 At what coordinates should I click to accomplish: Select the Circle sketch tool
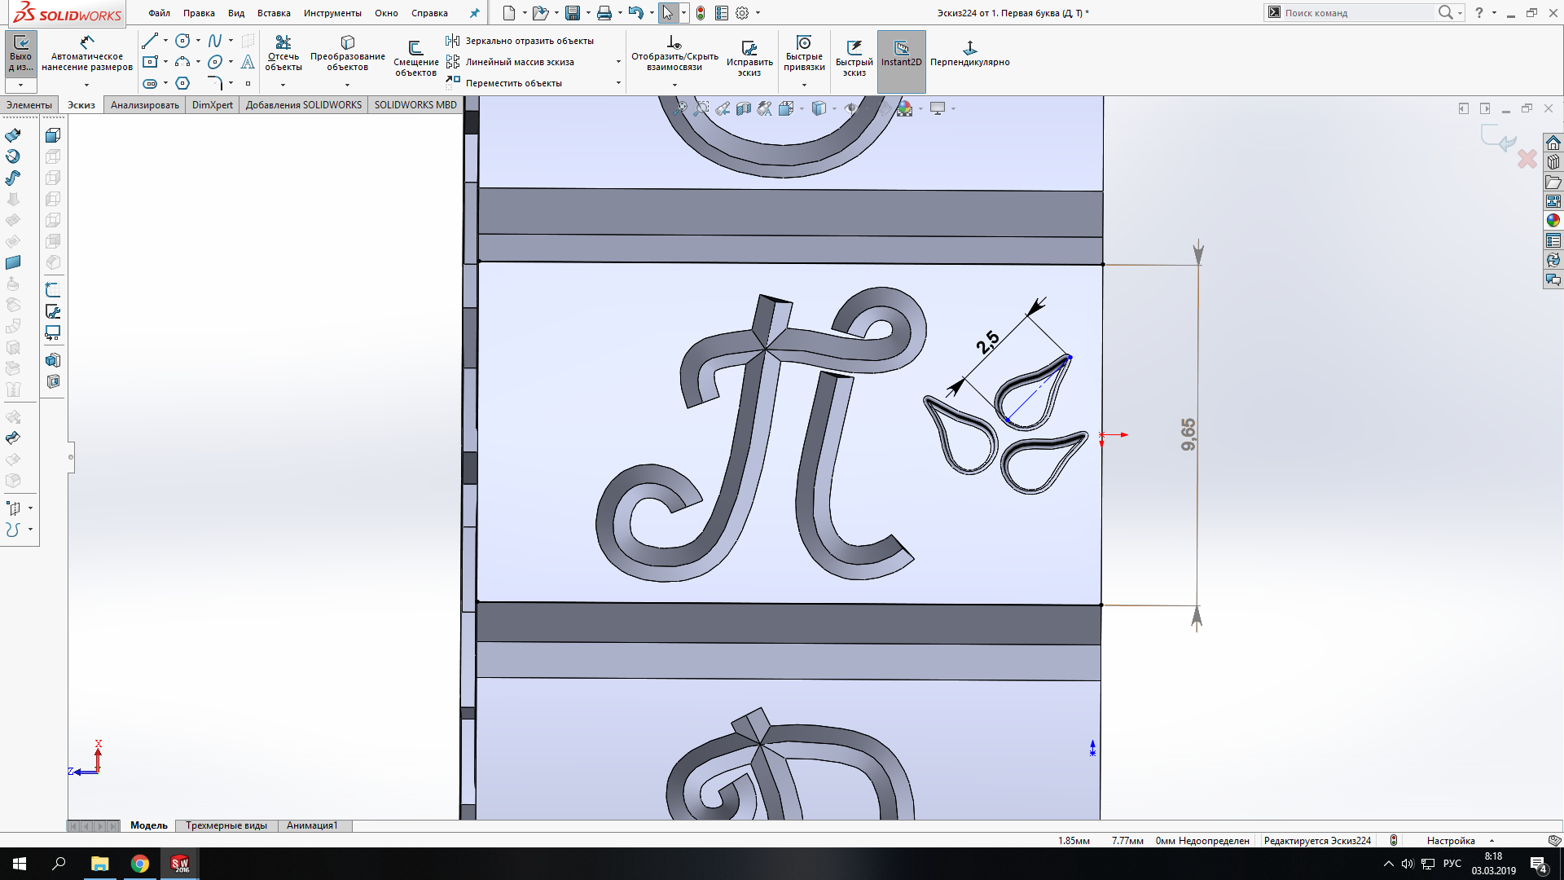pos(182,41)
